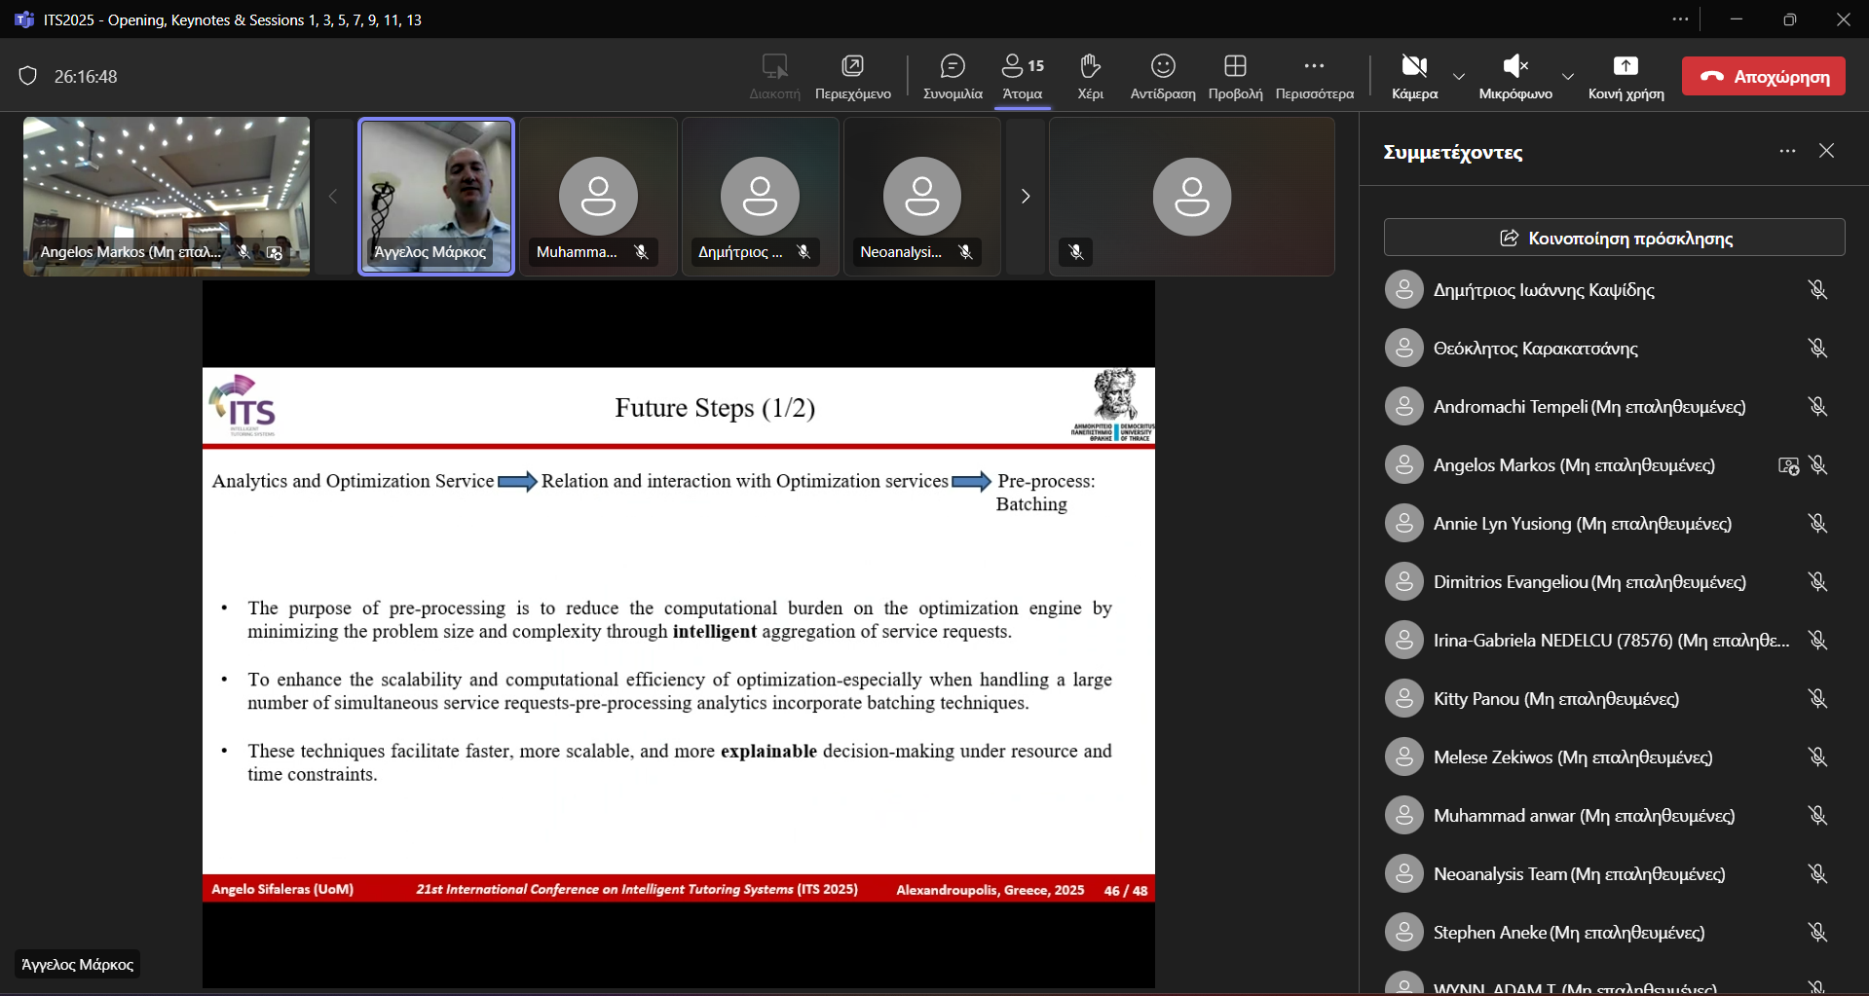Click the shared slide Future Steps title
1869x996 pixels.
coord(715,408)
